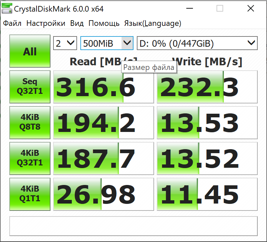Expand the test count dropdown showing 2
This screenshot has width=267, height=242.
(65, 43)
